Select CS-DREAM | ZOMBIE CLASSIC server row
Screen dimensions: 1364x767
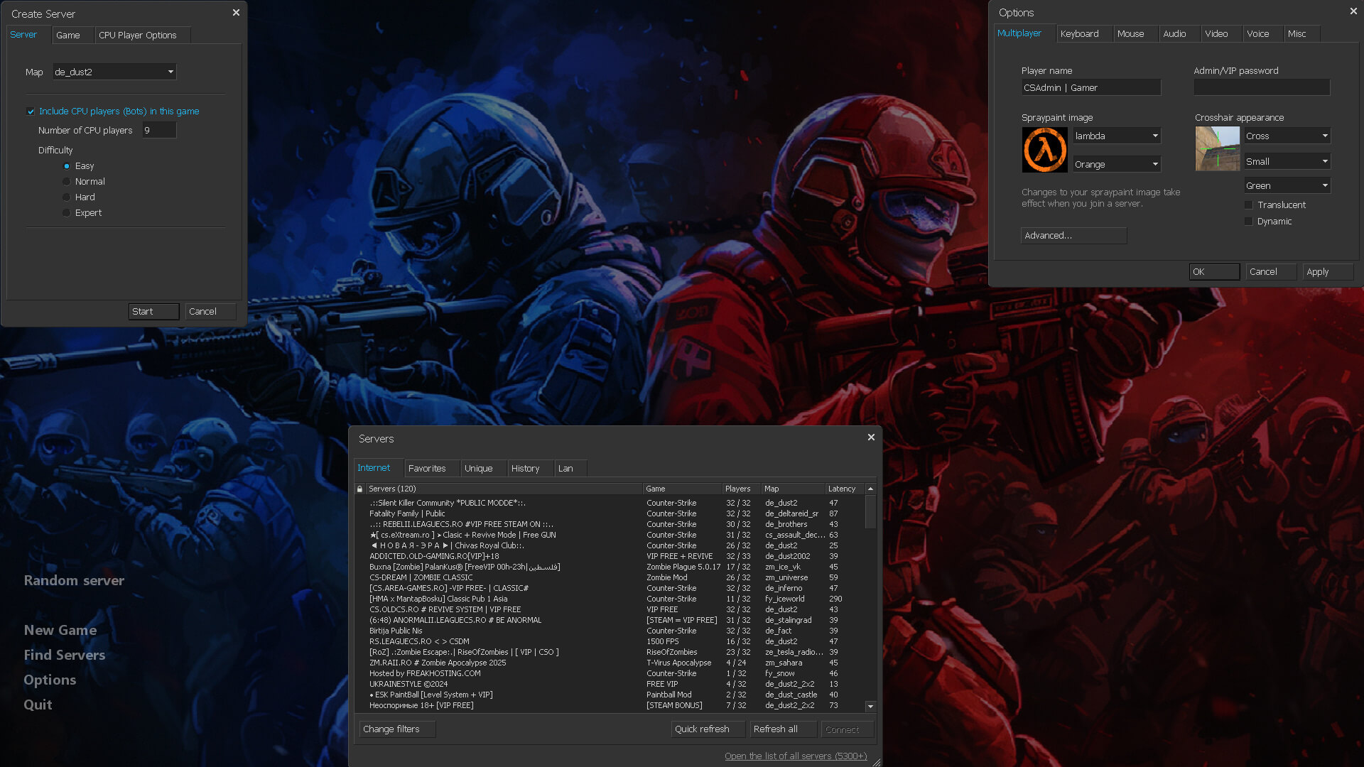point(610,577)
